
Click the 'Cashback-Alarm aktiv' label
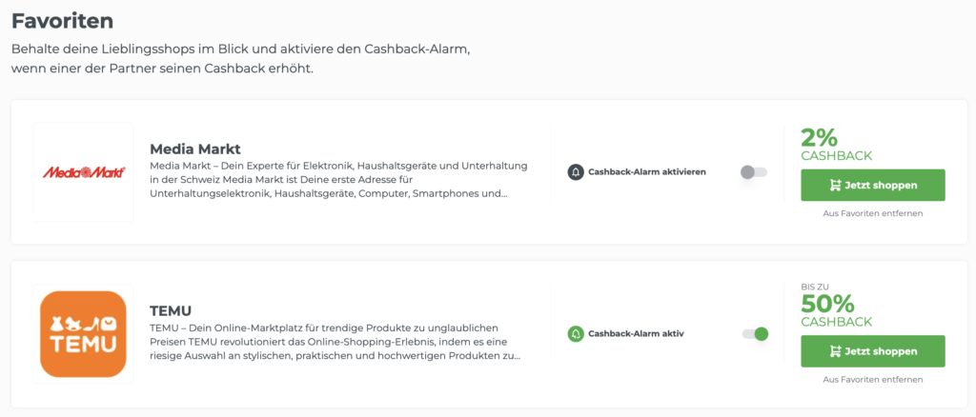tap(636, 334)
